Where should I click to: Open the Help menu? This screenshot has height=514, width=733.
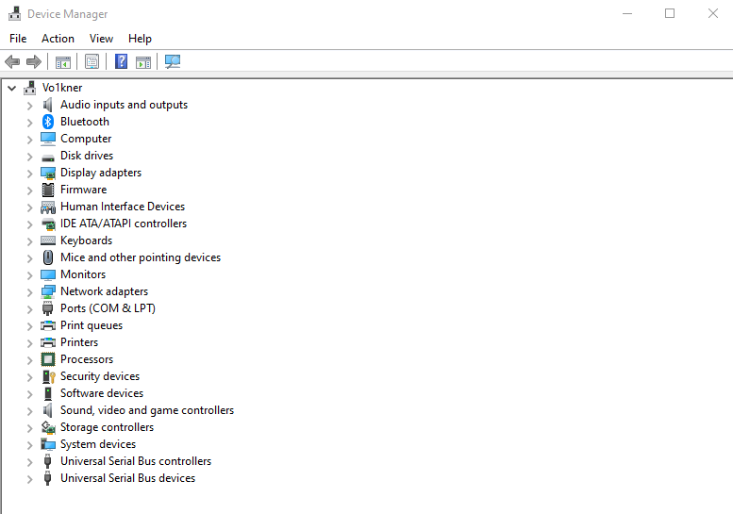pos(140,39)
